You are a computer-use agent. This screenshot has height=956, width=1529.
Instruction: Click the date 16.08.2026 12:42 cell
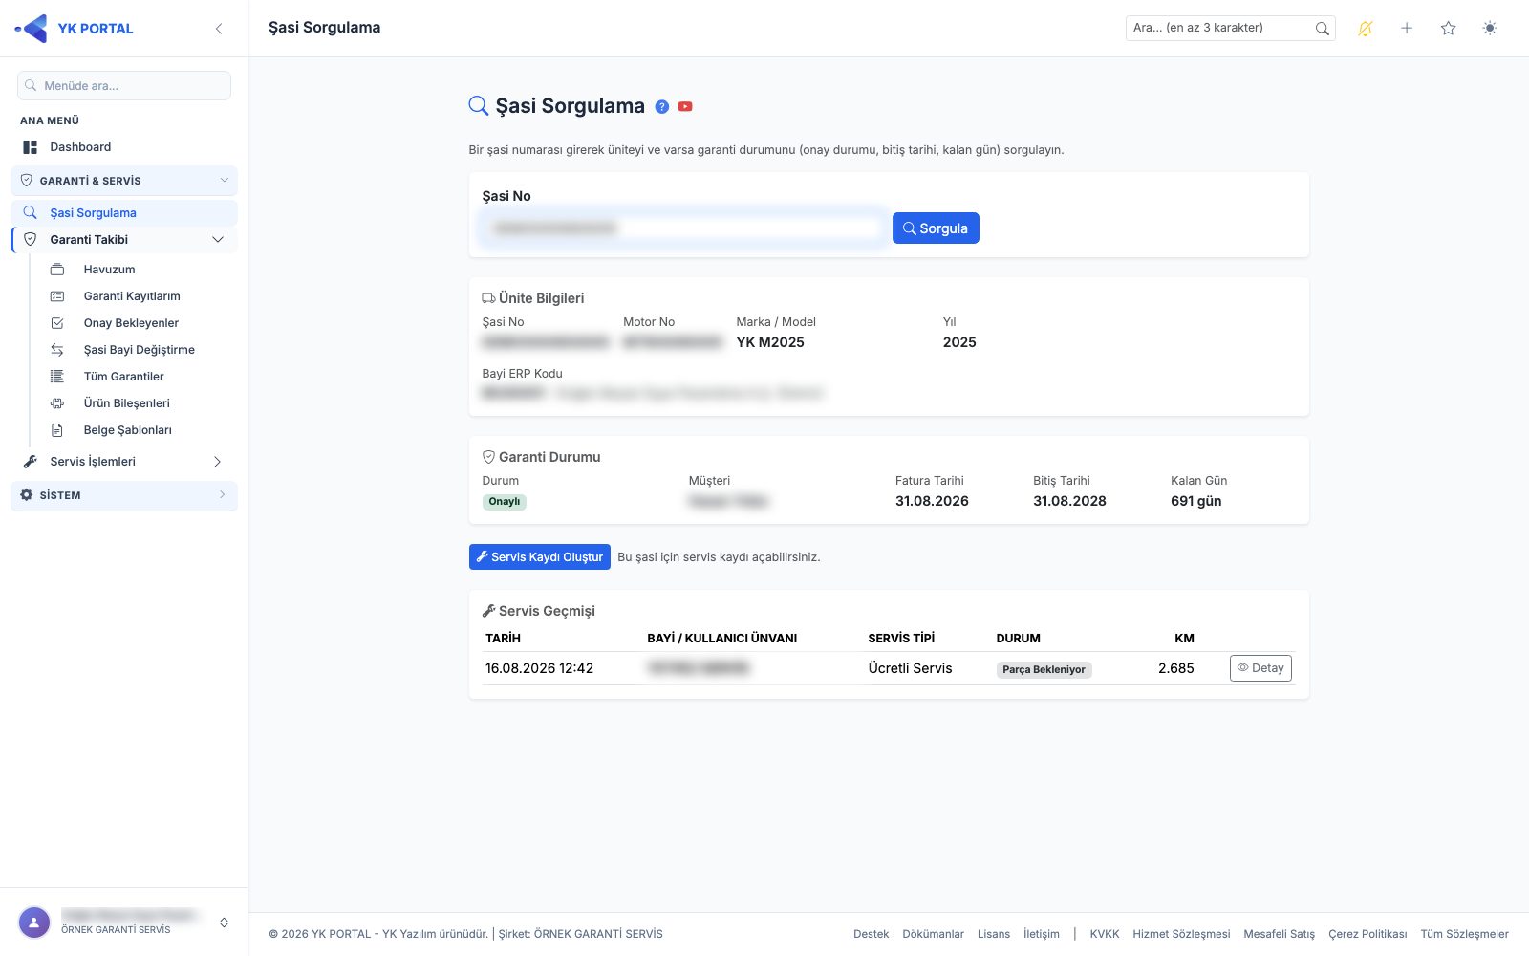click(x=539, y=668)
